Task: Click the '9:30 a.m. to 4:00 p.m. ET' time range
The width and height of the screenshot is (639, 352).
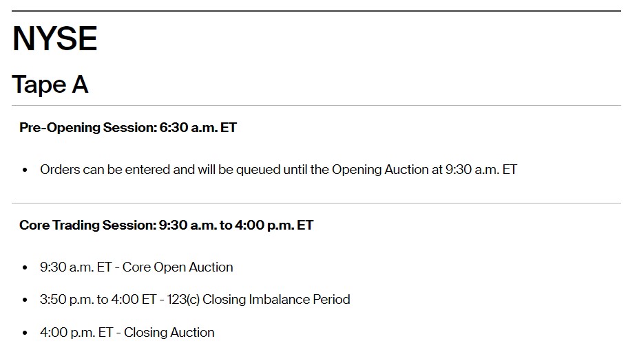Action: [x=236, y=225]
